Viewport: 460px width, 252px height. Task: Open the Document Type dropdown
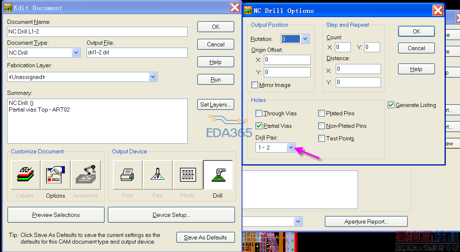pyautogui.click(x=76, y=53)
